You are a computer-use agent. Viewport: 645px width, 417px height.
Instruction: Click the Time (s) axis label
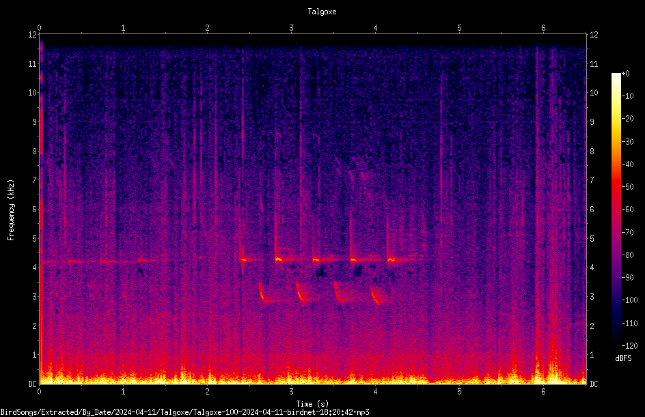point(312,404)
